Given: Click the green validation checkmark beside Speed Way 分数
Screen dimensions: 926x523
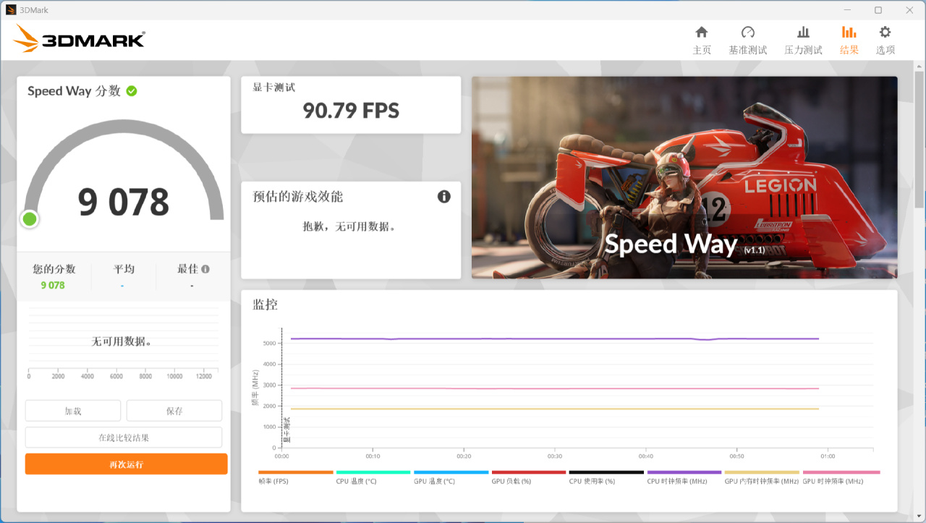Looking at the screenshot, I should 132,91.
